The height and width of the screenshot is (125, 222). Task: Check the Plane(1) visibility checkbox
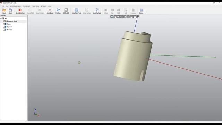[4, 30]
